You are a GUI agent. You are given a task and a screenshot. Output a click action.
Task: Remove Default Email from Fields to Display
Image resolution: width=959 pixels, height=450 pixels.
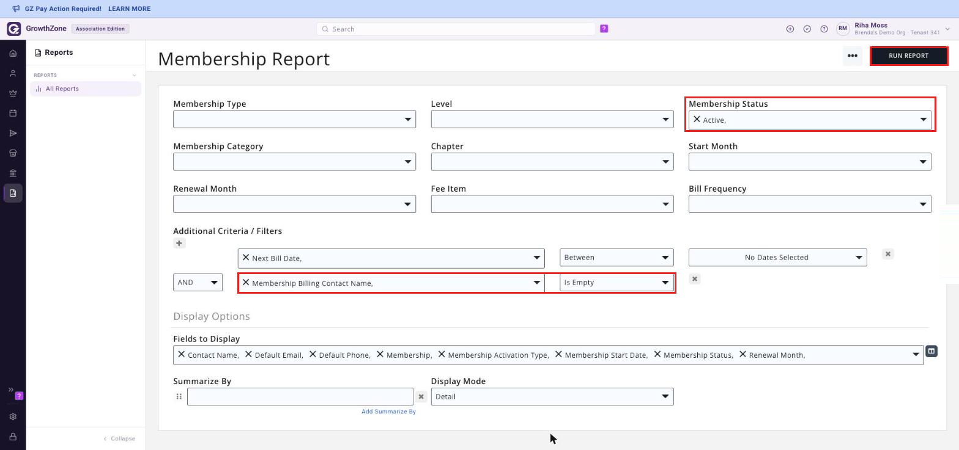coord(248,354)
